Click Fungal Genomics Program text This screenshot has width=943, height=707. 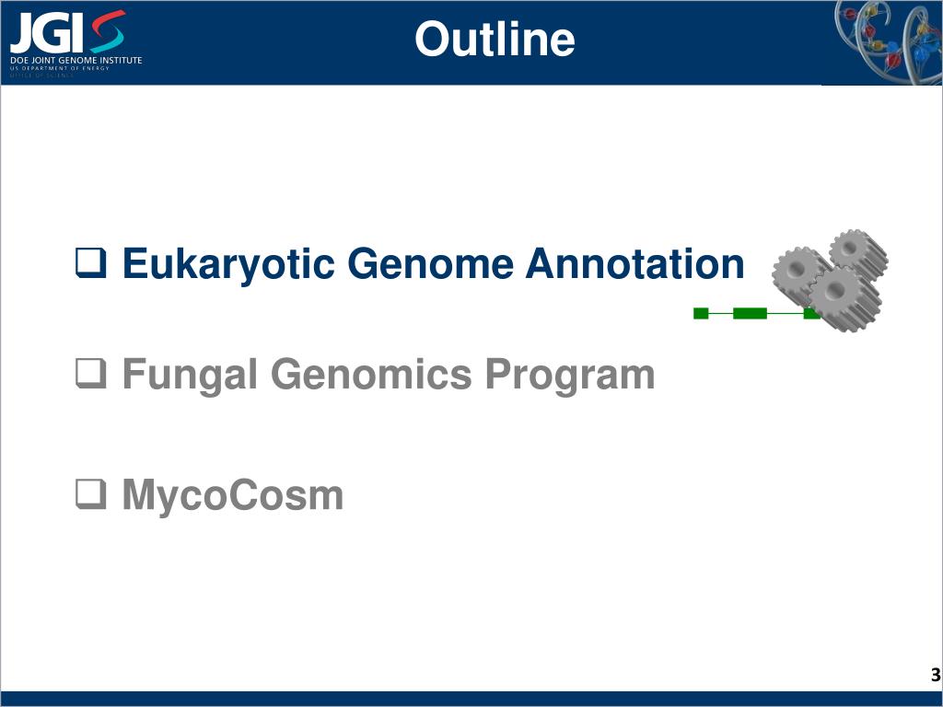click(389, 376)
